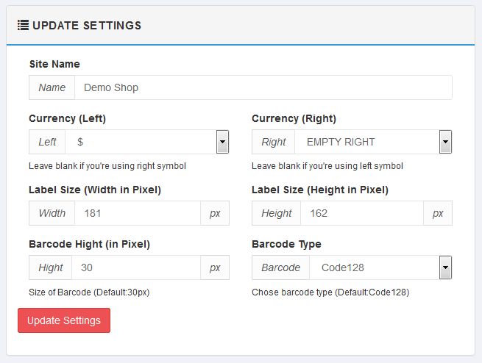The width and height of the screenshot is (482, 363).
Task: Click the Hight addon label
Action: [x=51, y=267]
